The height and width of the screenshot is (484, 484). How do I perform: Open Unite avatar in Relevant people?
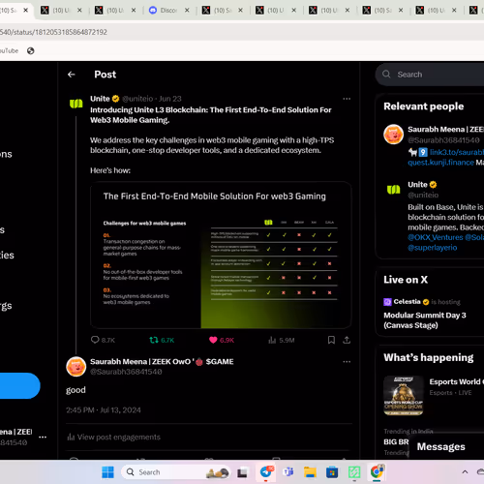(x=393, y=190)
